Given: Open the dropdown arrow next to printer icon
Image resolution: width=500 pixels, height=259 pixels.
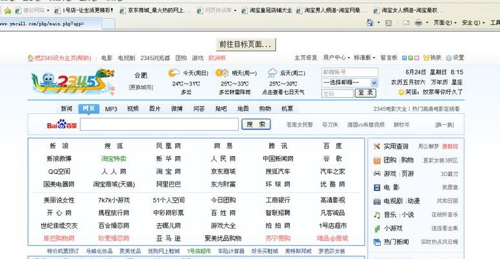Looking at the screenshot, I should click(x=427, y=23).
